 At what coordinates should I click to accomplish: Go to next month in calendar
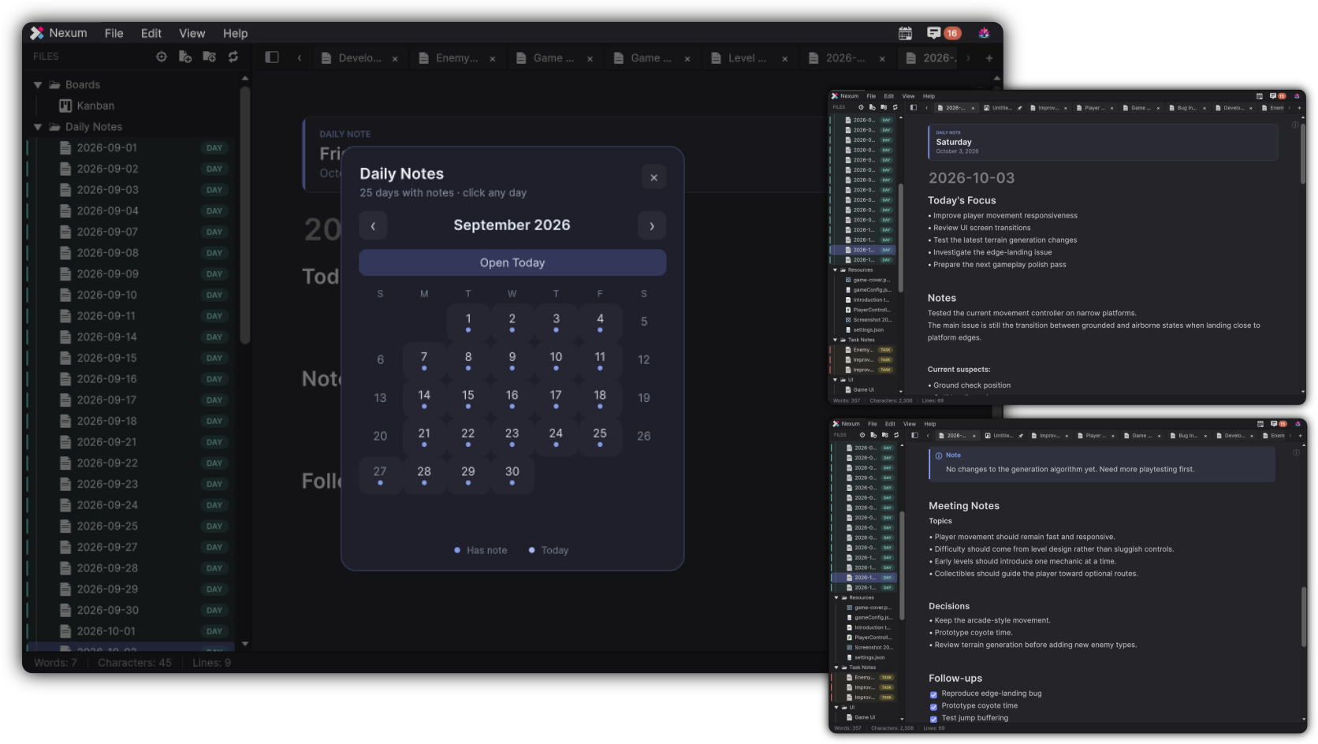pyautogui.click(x=652, y=226)
